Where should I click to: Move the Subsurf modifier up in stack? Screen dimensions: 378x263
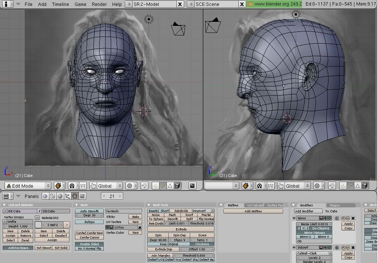[344, 247]
